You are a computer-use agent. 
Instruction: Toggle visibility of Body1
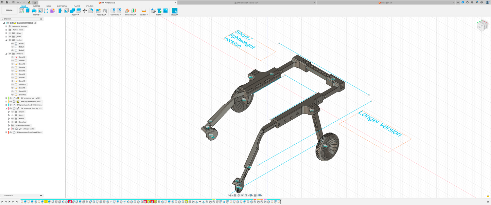13,43
